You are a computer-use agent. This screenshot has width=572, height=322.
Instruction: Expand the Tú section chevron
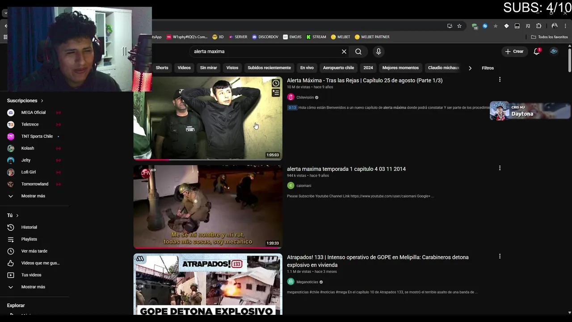tap(17, 216)
